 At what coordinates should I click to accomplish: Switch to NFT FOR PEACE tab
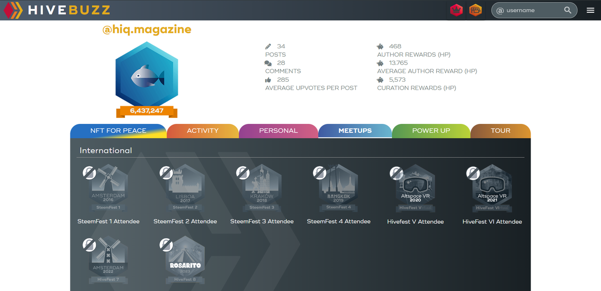coord(118,131)
